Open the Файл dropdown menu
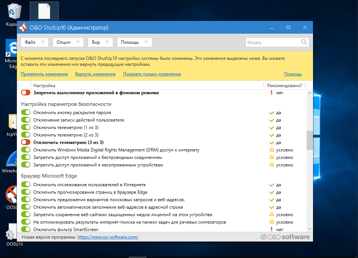 point(34,42)
